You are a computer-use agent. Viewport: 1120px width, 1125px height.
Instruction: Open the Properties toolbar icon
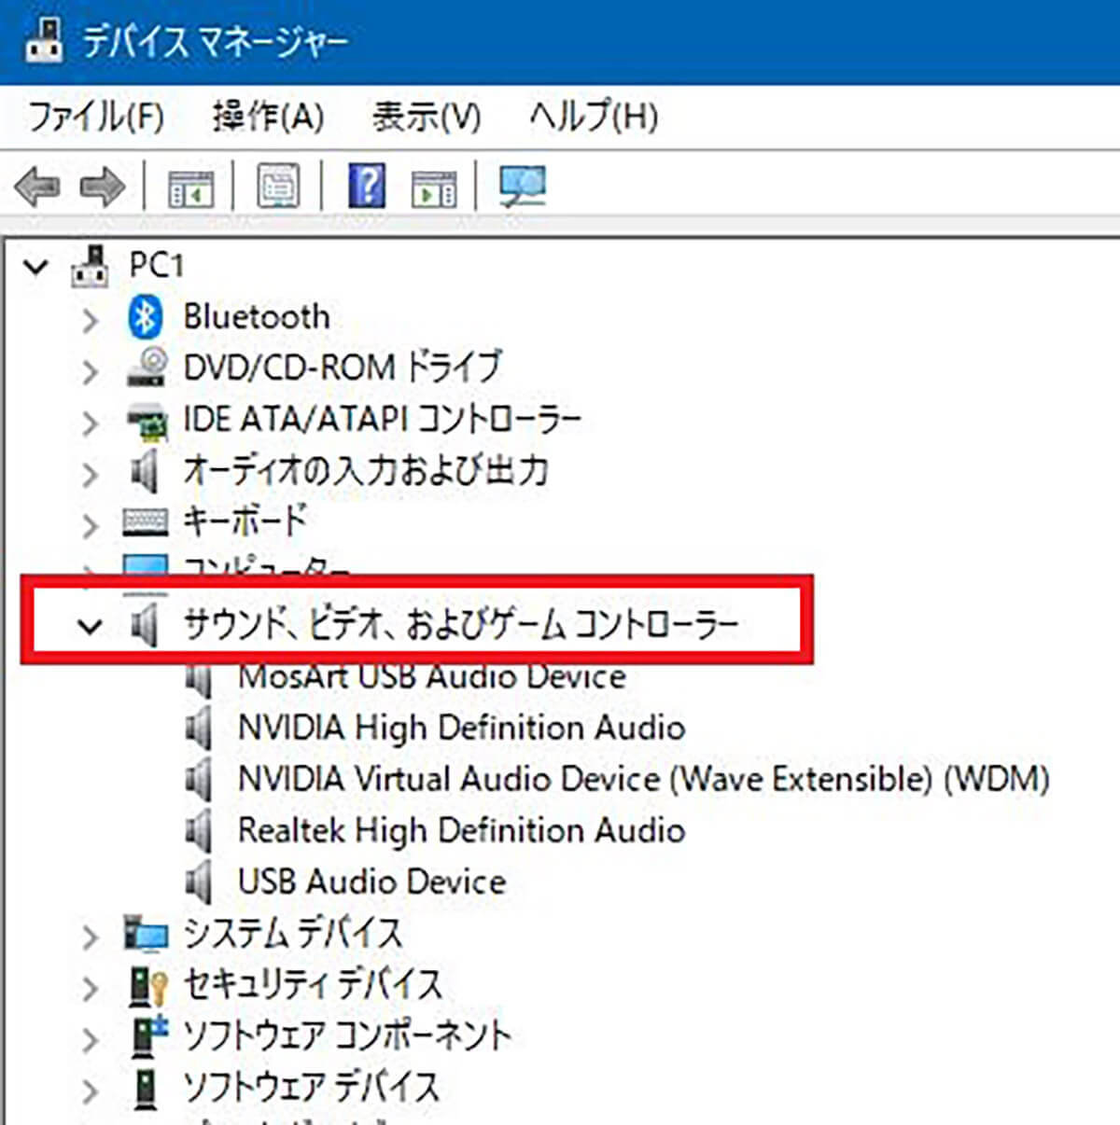coord(278,187)
